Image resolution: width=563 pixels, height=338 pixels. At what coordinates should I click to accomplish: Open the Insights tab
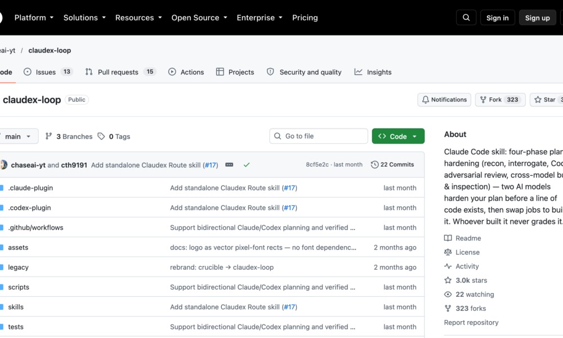point(373,72)
